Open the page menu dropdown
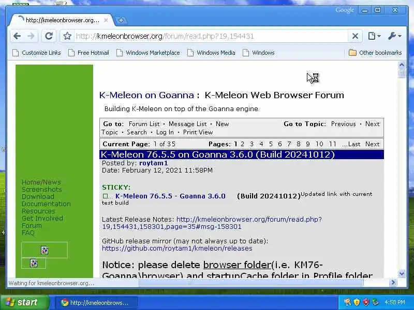 pyautogui.click(x=374, y=36)
